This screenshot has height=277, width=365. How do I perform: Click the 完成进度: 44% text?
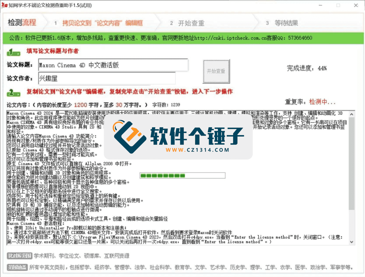[307, 68]
